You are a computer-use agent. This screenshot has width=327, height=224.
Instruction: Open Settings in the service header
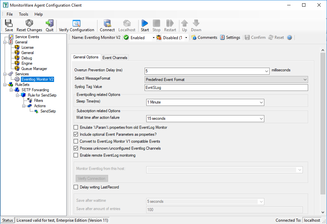tap(230, 37)
